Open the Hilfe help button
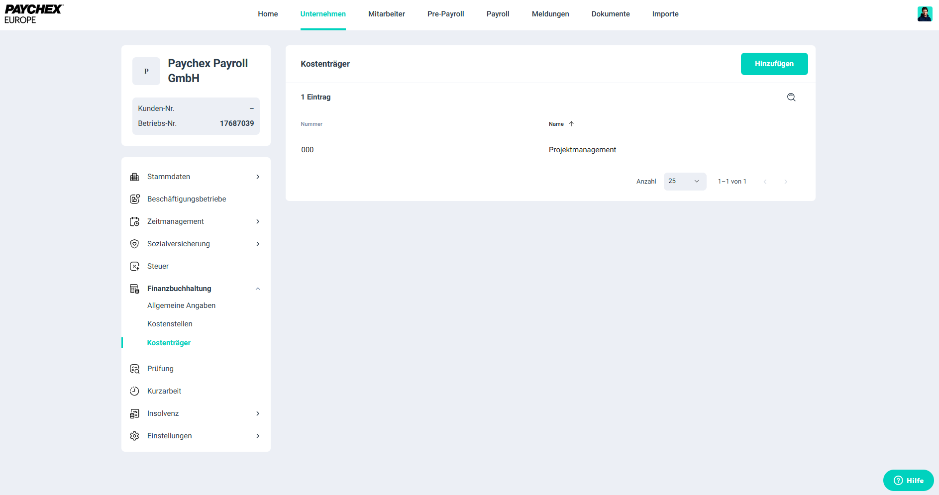 point(908,481)
